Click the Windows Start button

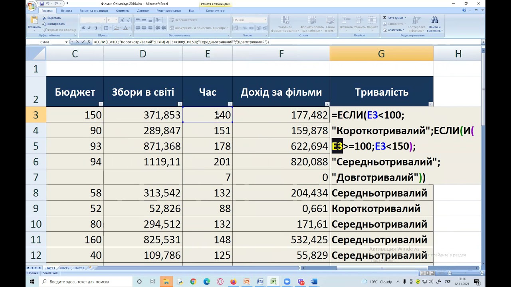point(32,281)
